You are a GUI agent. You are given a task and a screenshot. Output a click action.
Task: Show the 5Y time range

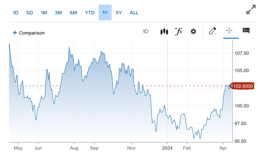click(119, 13)
